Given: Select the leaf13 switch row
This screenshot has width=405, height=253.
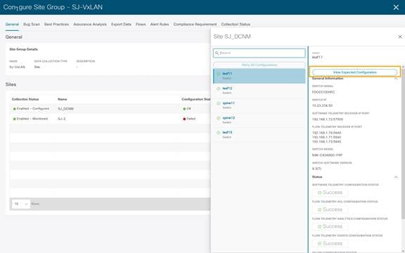Looking at the screenshot, I should click(x=259, y=135).
